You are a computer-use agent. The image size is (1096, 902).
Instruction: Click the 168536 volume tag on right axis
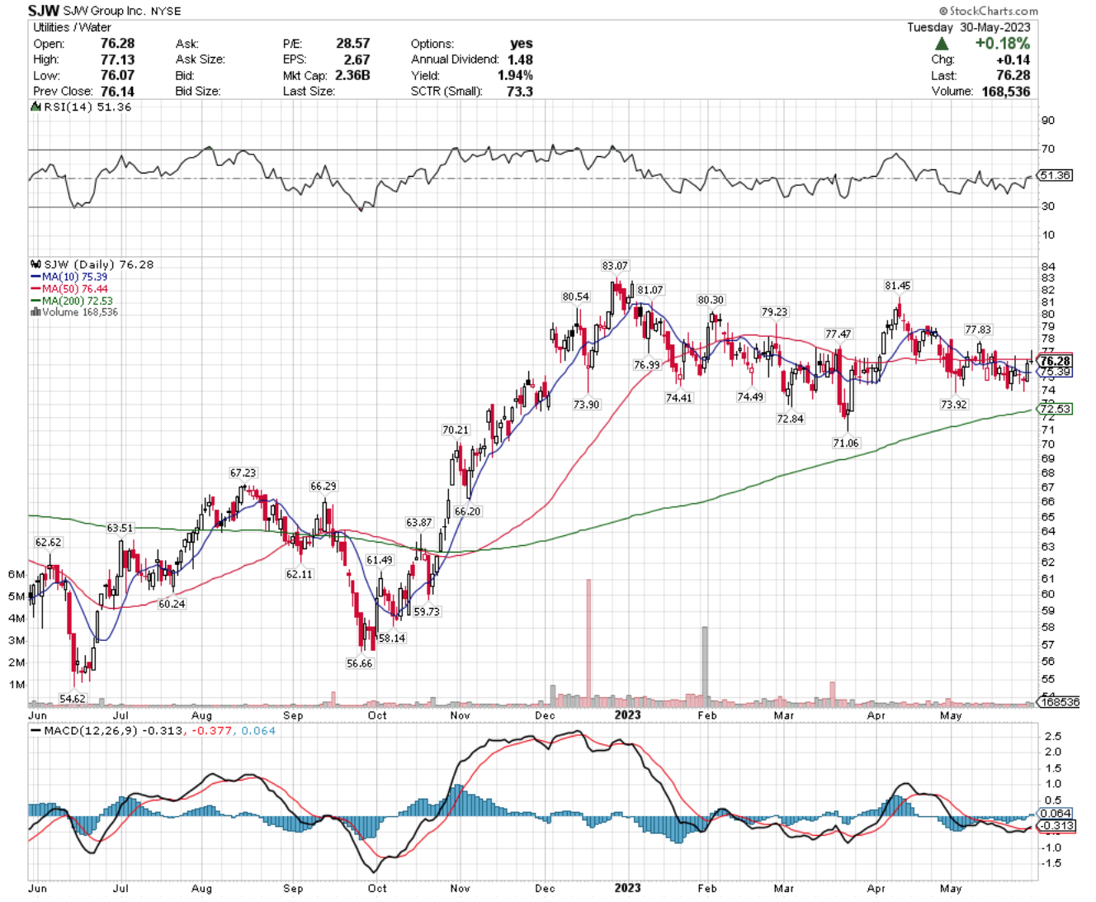coord(1058,702)
